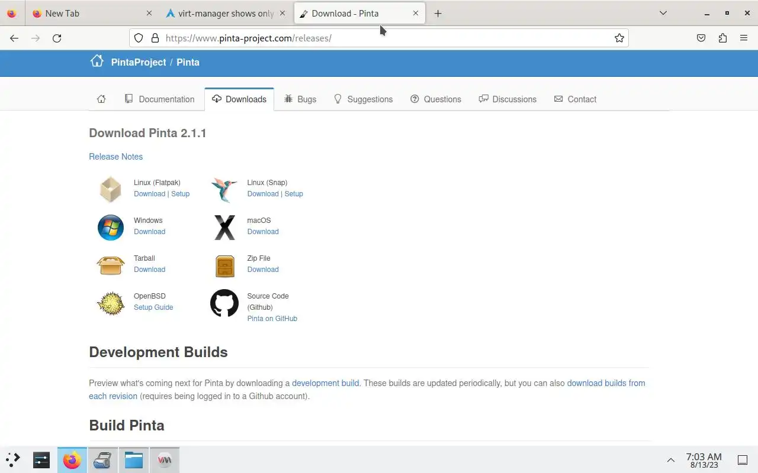Open the Firefox hamburger menu

744,38
